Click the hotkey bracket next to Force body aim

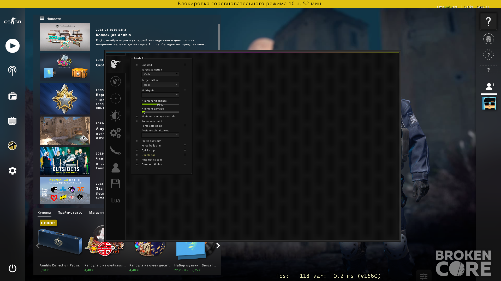click(185, 145)
